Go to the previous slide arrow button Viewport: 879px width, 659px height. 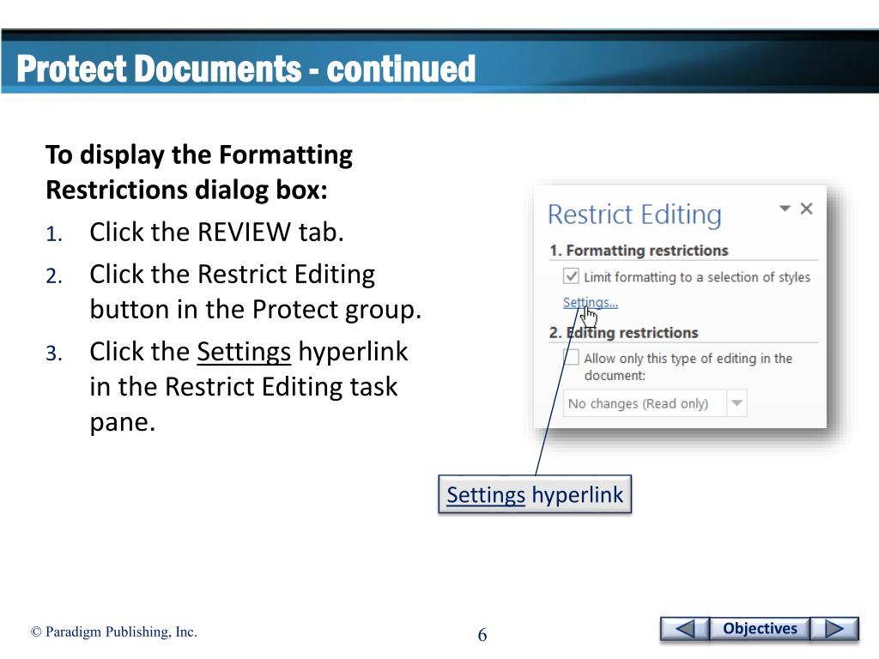[x=684, y=629]
